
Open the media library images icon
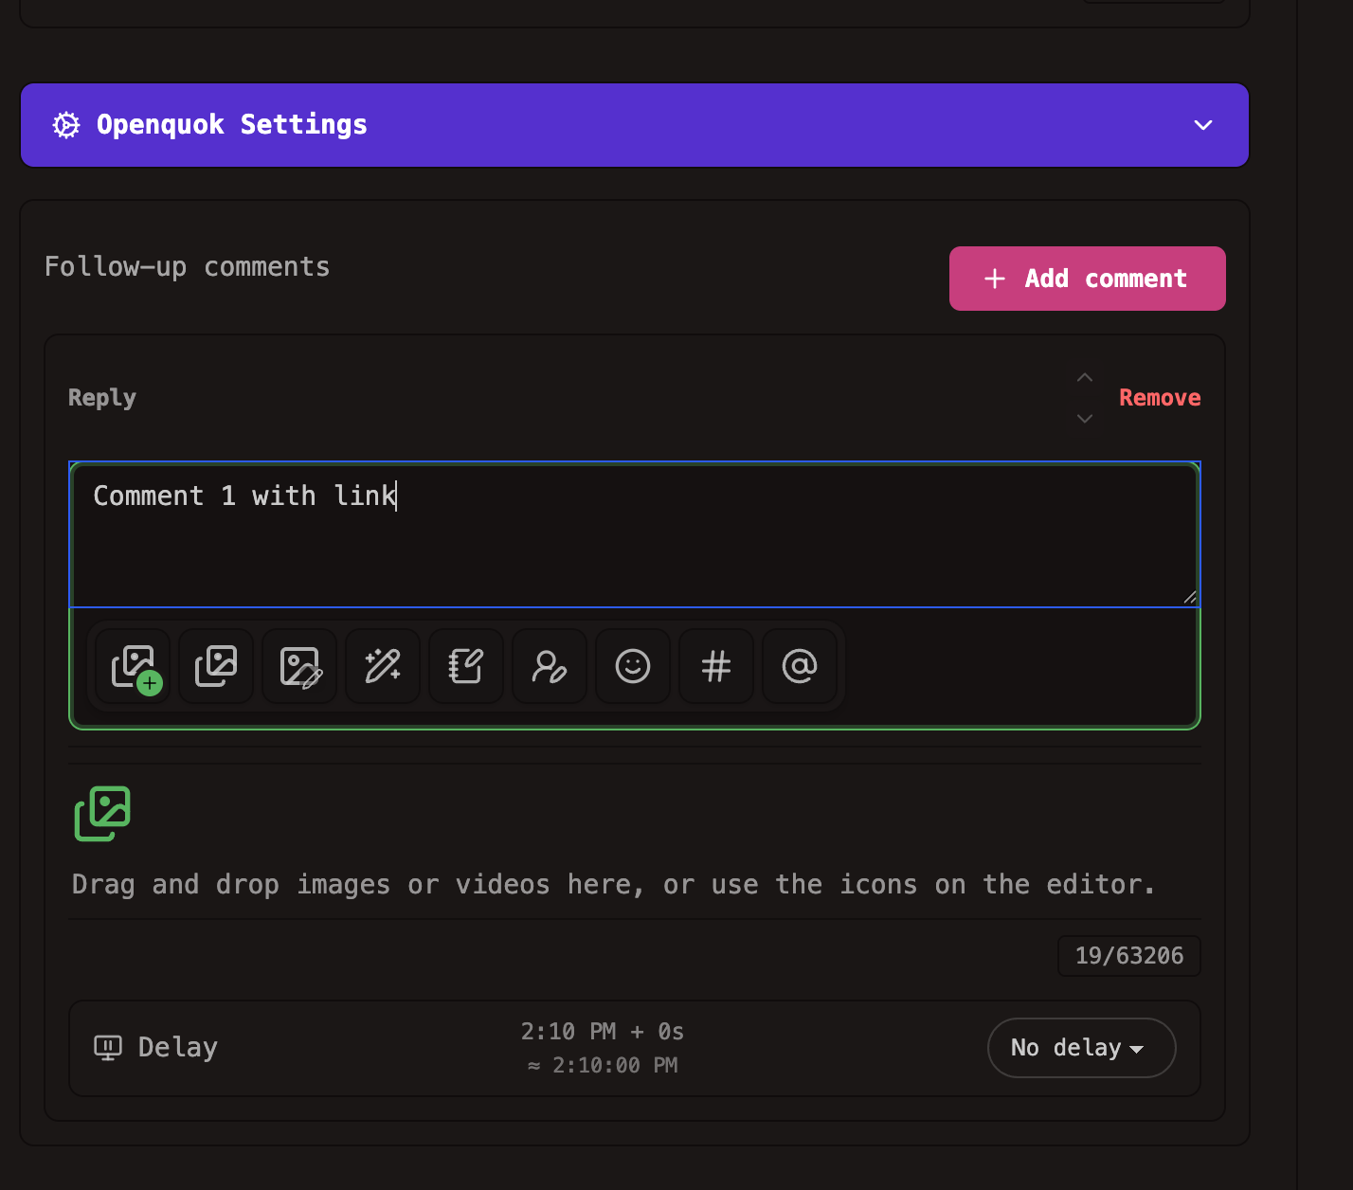(216, 667)
